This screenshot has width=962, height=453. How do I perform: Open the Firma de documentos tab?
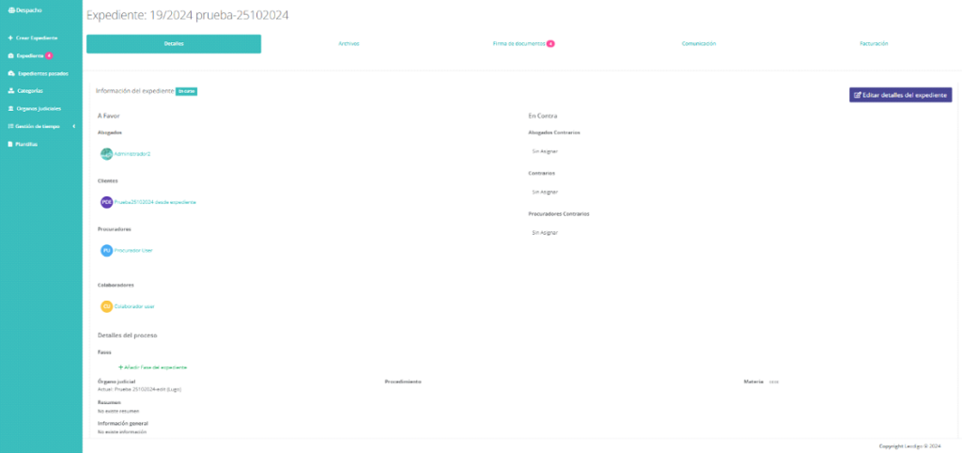tap(519, 44)
